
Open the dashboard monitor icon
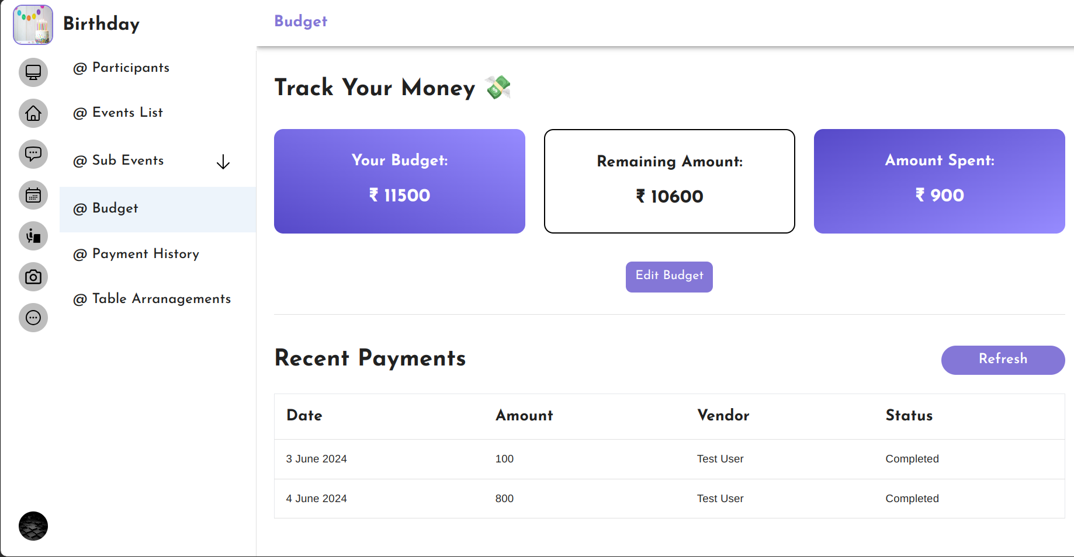pyautogui.click(x=33, y=72)
